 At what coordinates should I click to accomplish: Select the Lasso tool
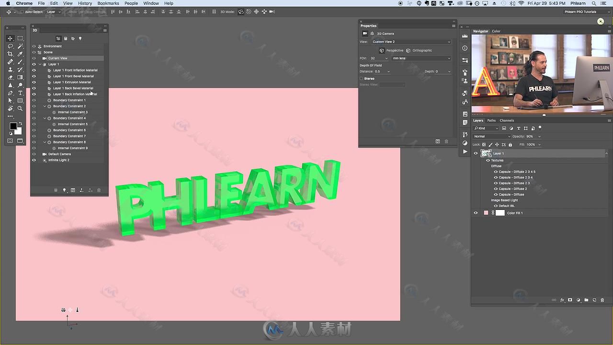10,46
